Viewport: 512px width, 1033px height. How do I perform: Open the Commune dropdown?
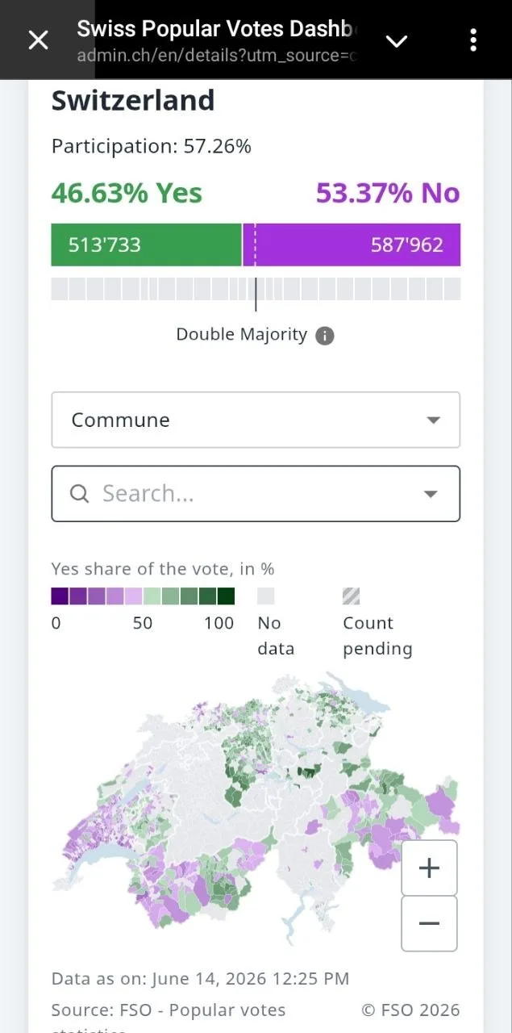[256, 420]
